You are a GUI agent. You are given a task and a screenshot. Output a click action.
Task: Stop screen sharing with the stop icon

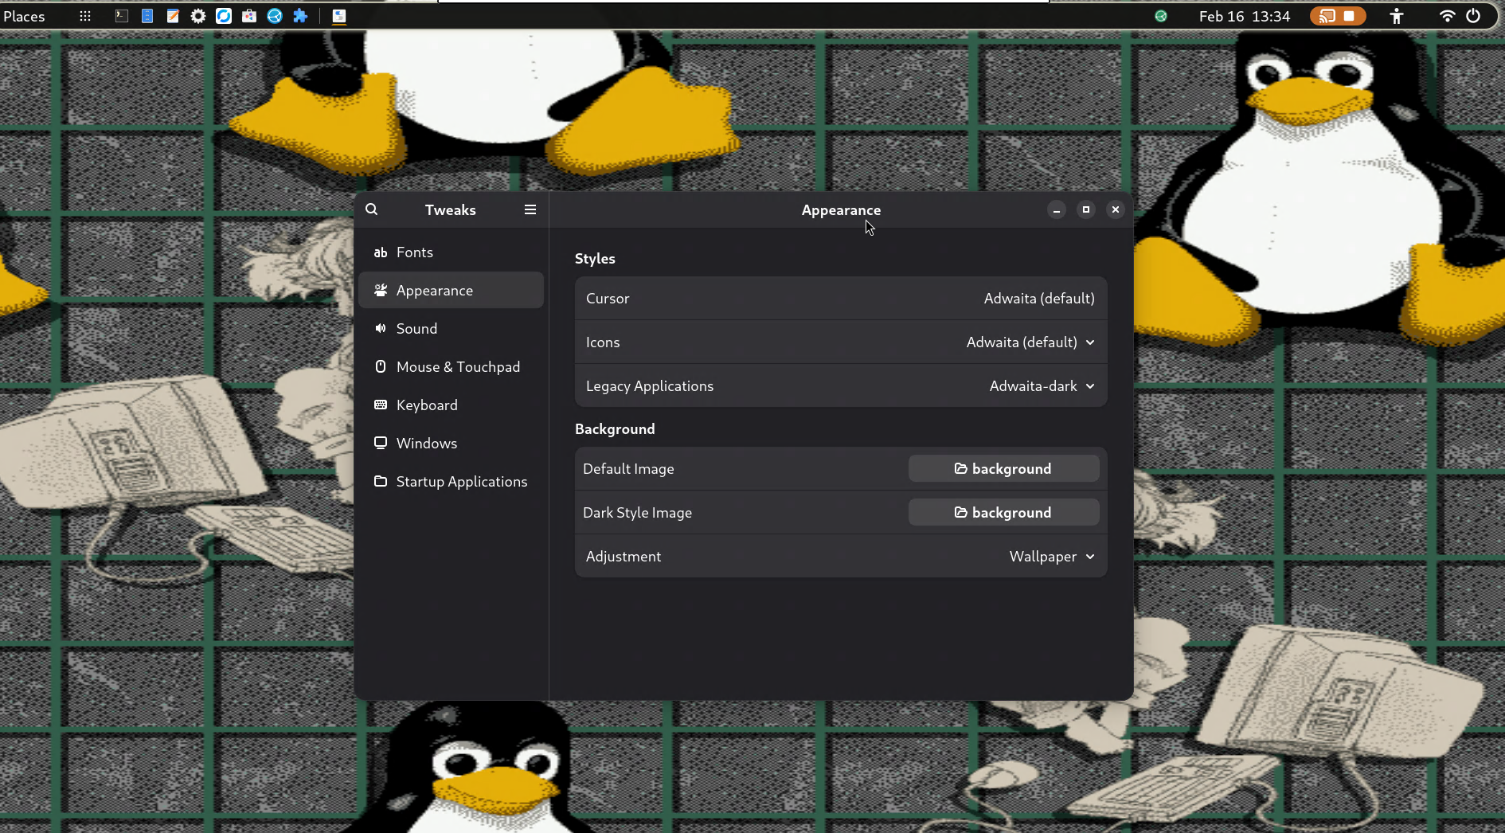click(1349, 16)
